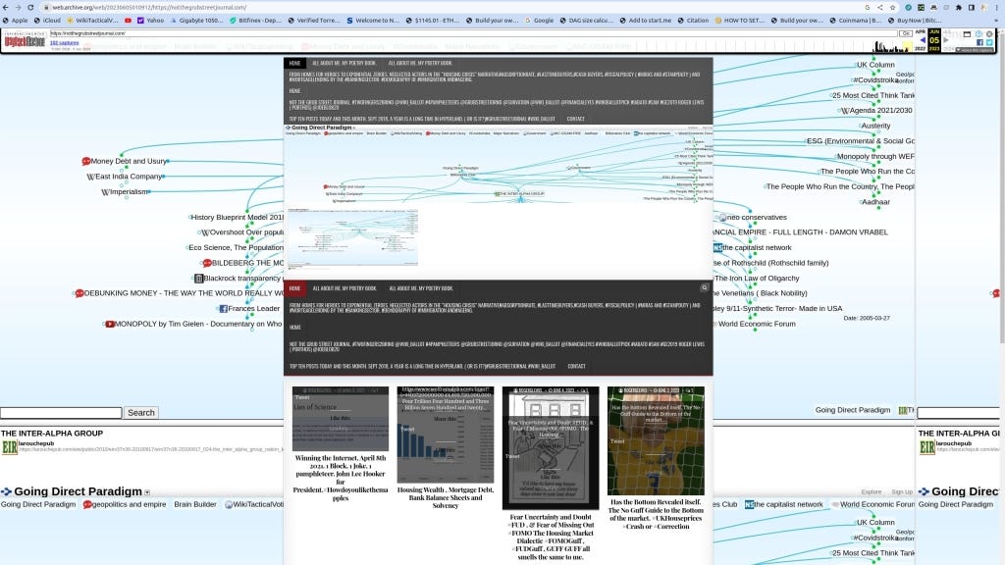This screenshot has width=1005, height=565.
Task: Select the Blackrock transparency node
Action: click(x=238, y=278)
